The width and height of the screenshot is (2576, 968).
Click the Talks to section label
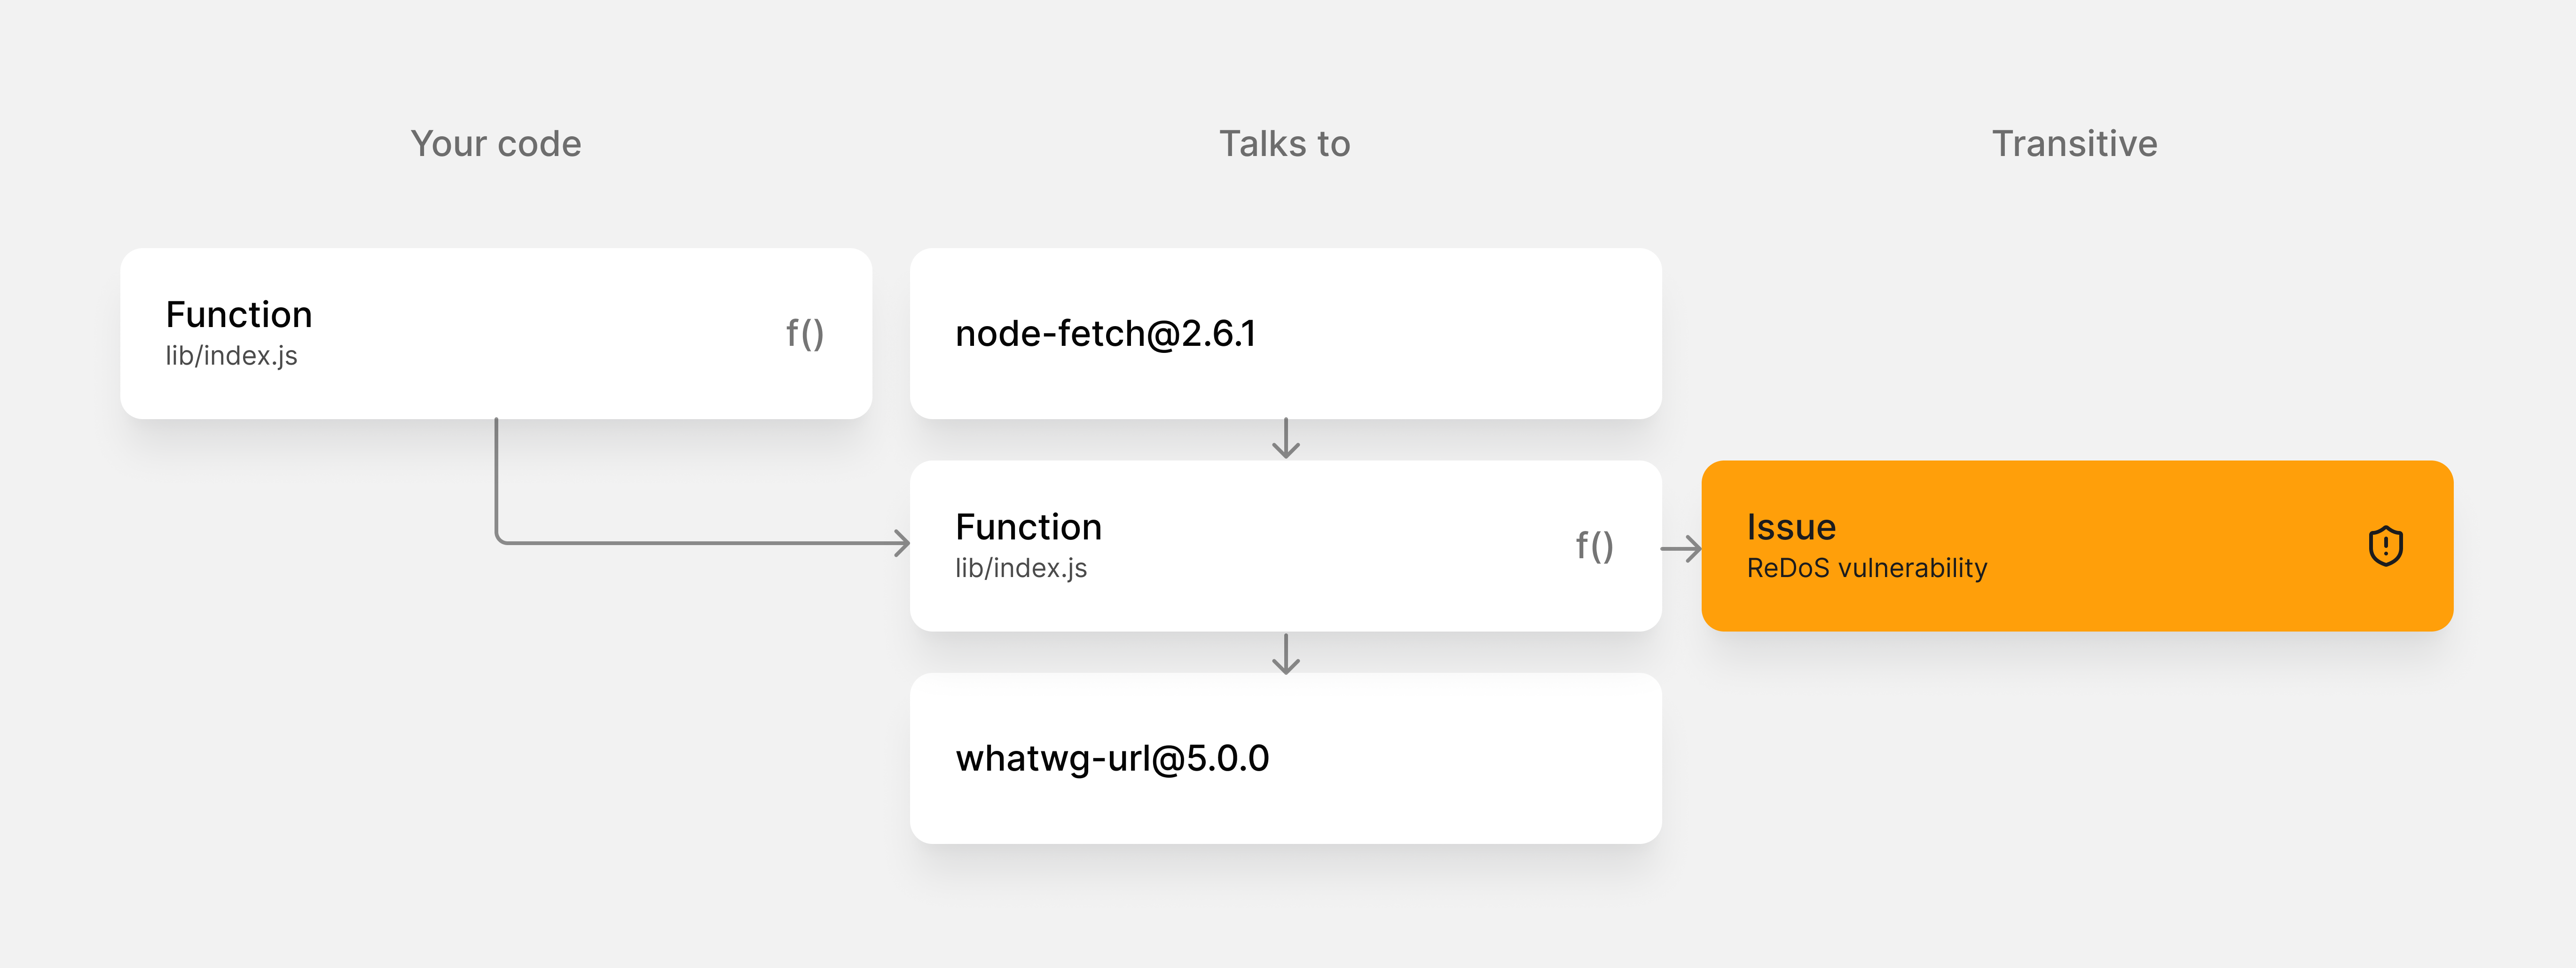(x=1285, y=143)
